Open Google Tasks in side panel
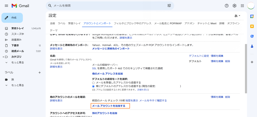Viewport: 257px width, 117px height. coord(252,36)
